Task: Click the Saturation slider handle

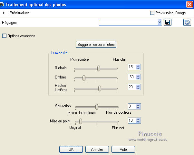Action: click(x=97, y=107)
